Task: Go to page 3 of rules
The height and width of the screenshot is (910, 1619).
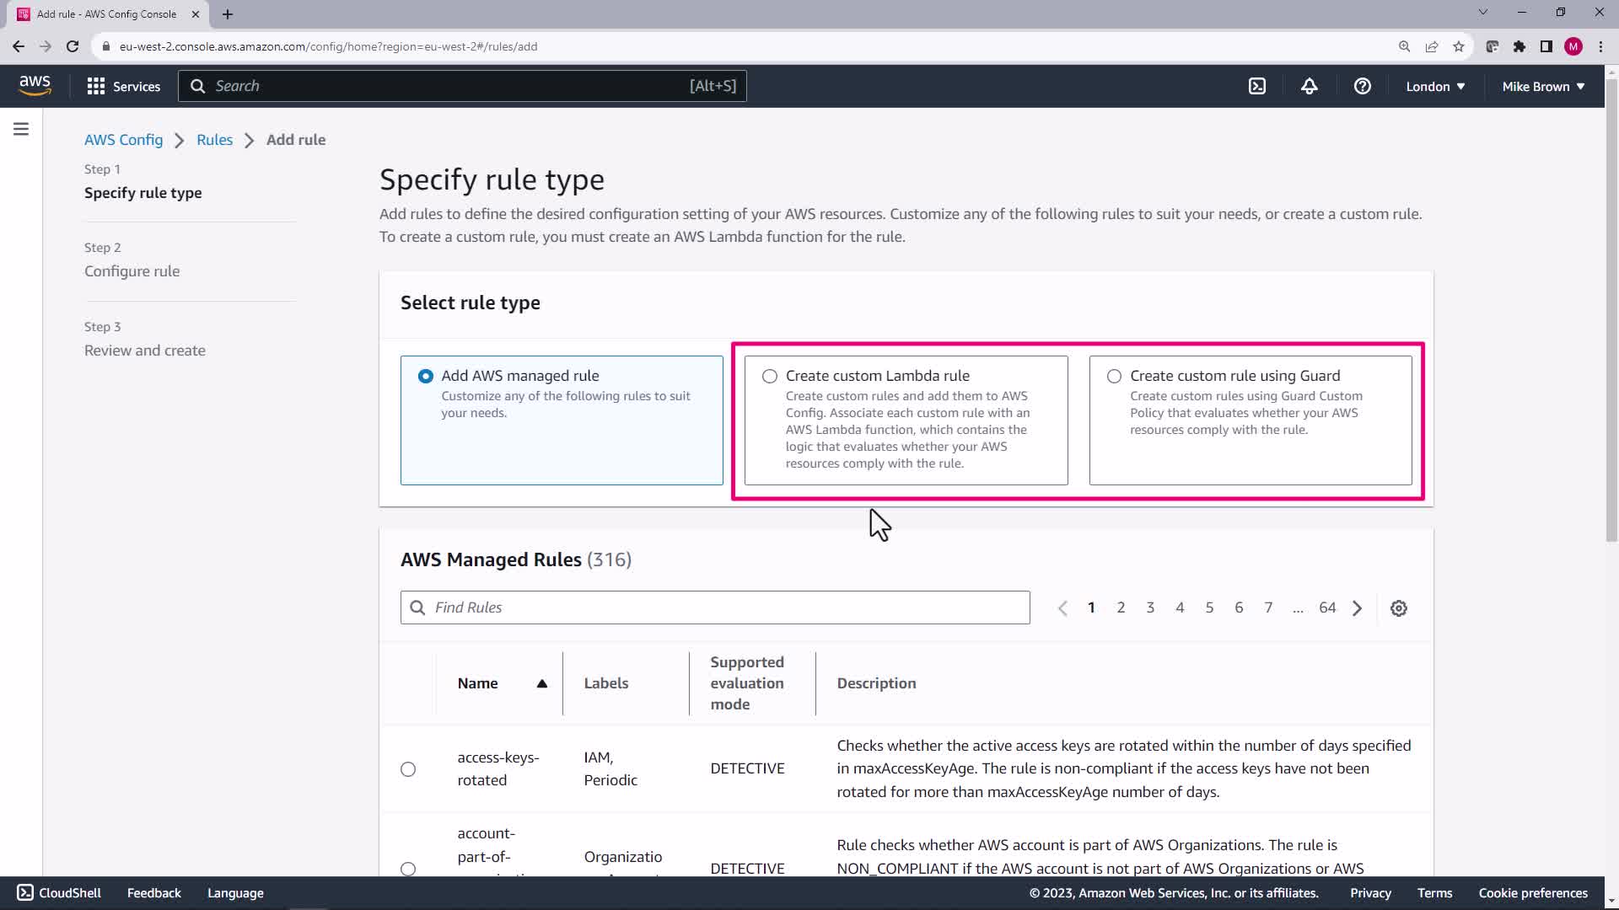Action: point(1150,608)
